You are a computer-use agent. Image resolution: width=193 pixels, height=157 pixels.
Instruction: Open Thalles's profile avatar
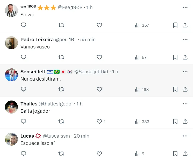tap(11, 107)
